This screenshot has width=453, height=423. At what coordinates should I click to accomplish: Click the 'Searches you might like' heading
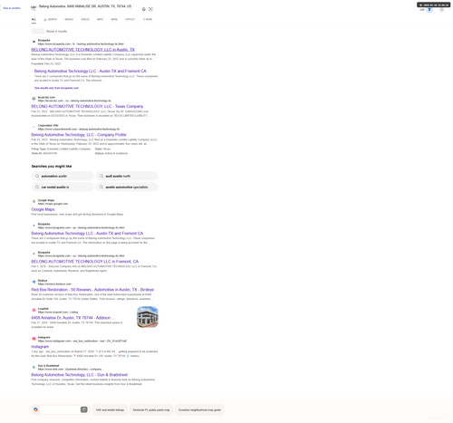tap(52, 167)
